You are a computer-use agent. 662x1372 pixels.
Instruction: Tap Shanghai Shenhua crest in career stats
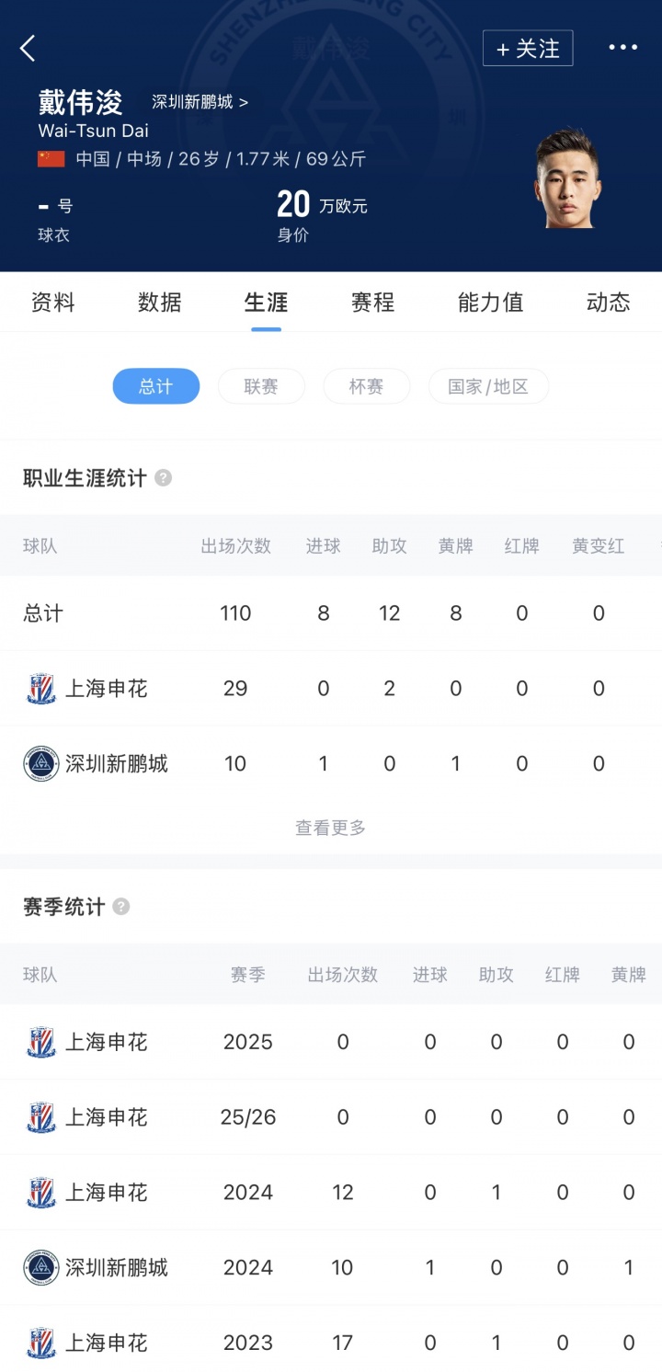pyautogui.click(x=41, y=689)
